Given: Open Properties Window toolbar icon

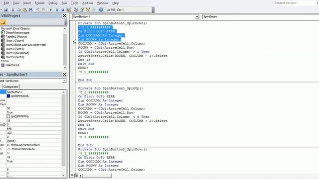Looking at the screenshot, I should click(82, 10).
